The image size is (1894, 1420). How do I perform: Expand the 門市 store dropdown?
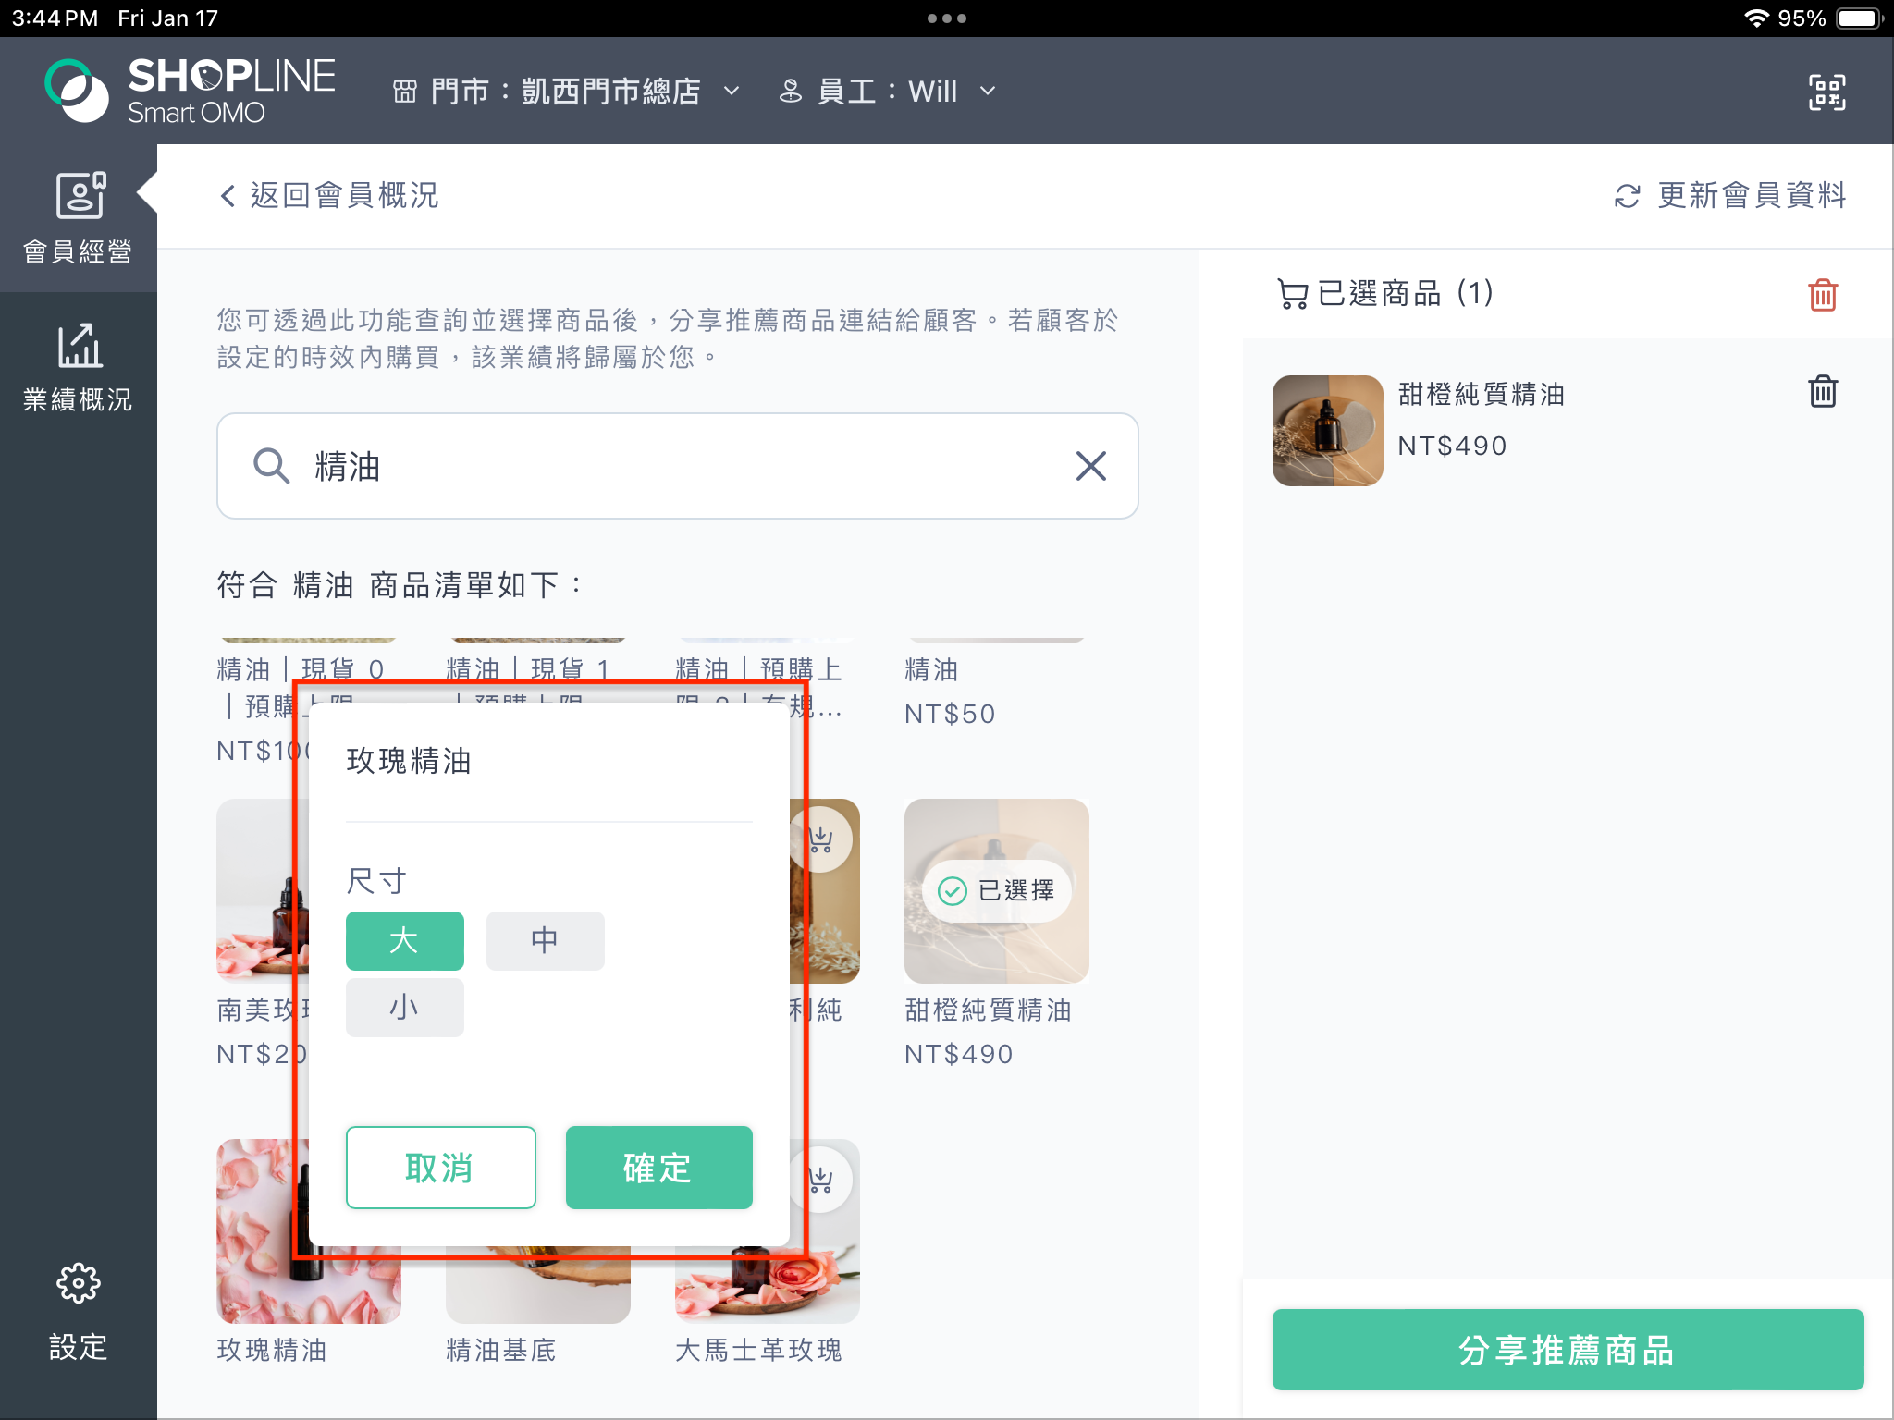click(x=566, y=92)
